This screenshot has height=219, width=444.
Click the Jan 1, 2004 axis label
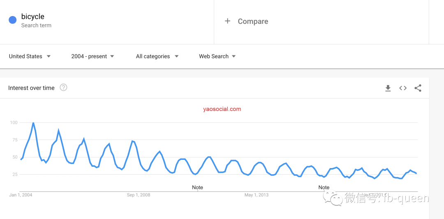pyautogui.click(x=21, y=195)
